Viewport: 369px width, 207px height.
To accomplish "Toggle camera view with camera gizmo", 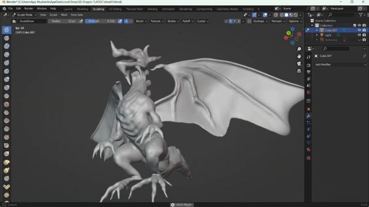I will coord(299,64).
